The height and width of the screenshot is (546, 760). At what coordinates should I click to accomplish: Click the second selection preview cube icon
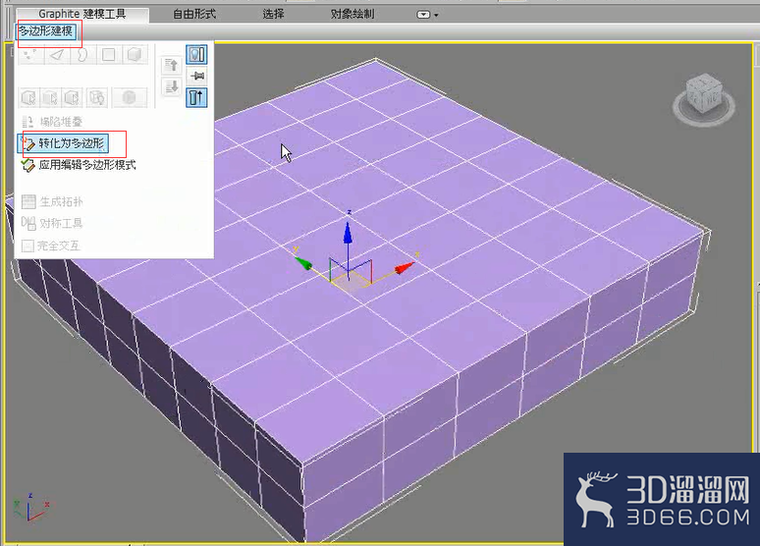pyautogui.click(x=50, y=97)
